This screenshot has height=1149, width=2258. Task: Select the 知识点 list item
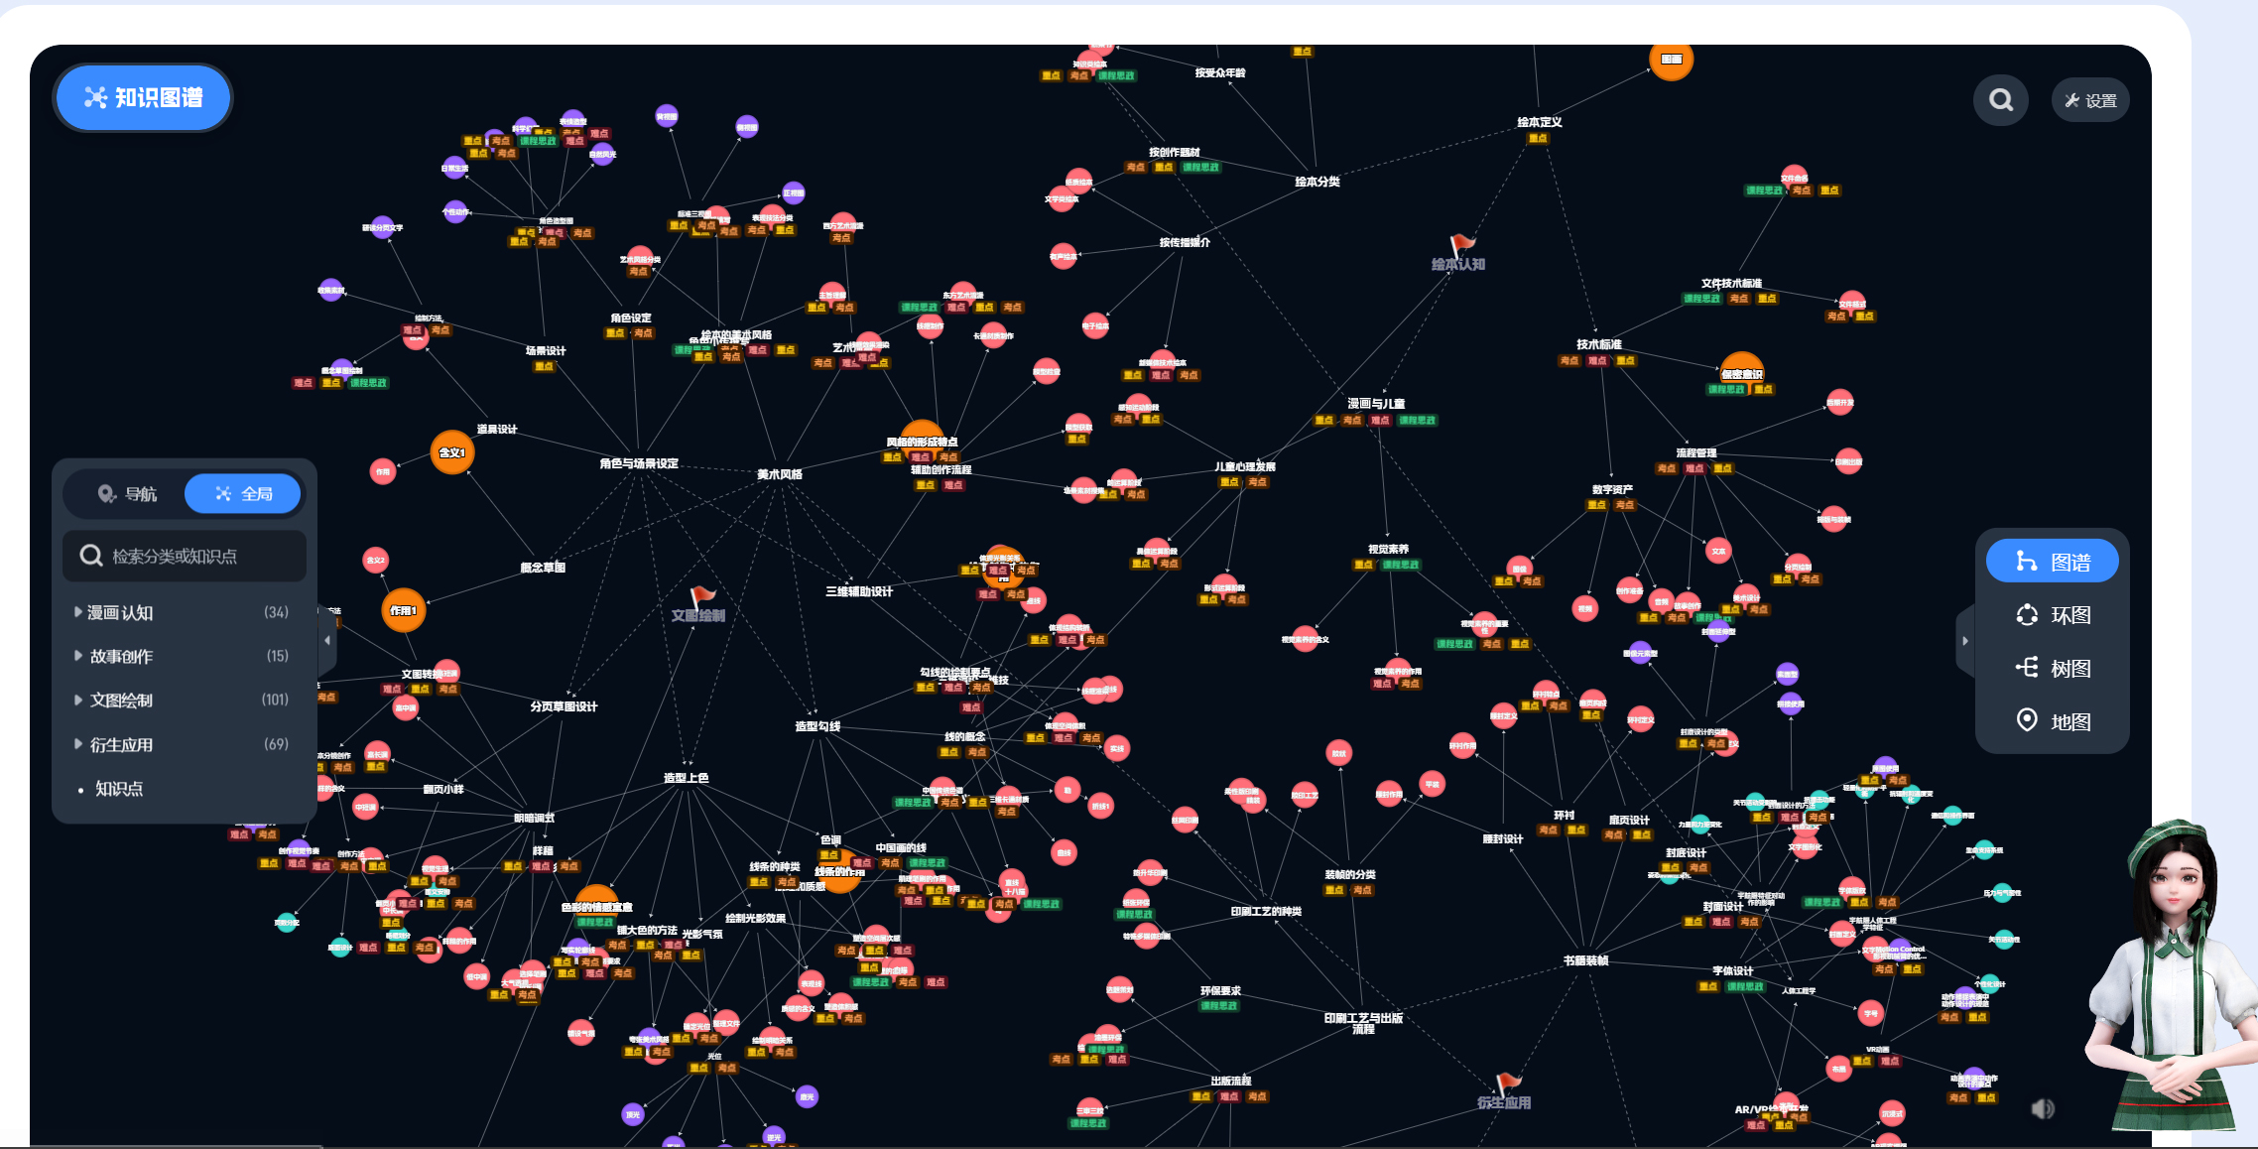click(x=118, y=789)
